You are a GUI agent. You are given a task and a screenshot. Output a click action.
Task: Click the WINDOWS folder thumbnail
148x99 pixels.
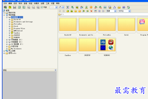(x=107, y=45)
